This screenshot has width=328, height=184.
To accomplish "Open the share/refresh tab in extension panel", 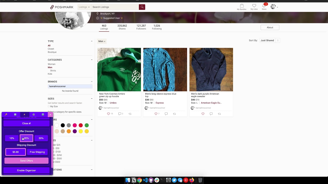I will (x=15, y=115).
